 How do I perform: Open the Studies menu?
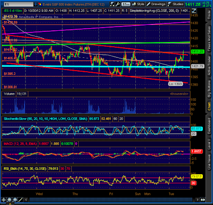176,4
